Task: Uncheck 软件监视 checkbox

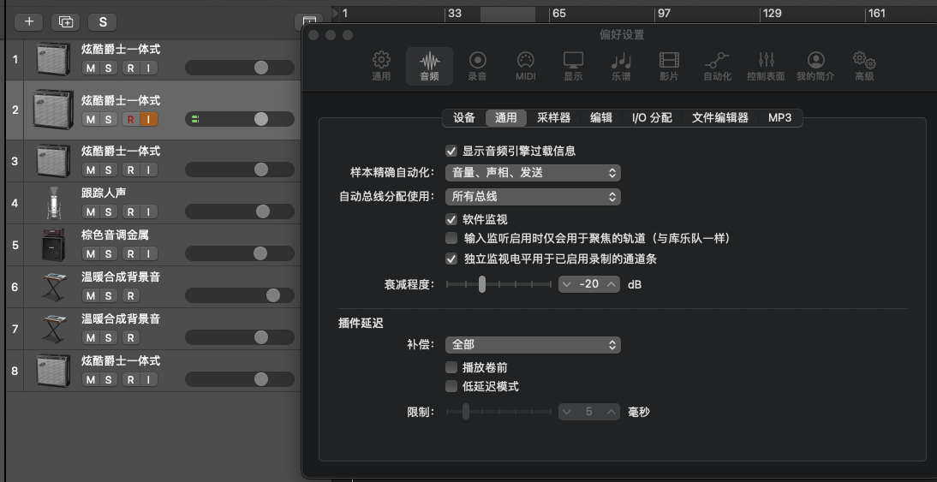Action: (x=451, y=220)
